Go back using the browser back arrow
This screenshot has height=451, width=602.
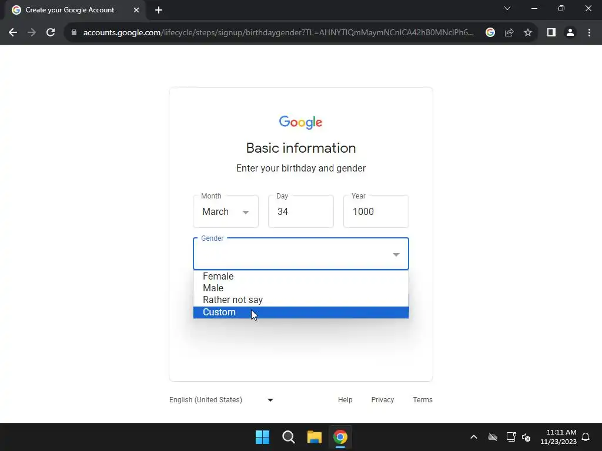click(x=13, y=33)
